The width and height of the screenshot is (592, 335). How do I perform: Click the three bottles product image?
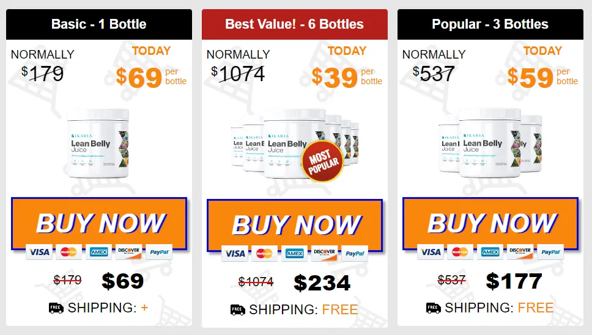tap(490, 143)
